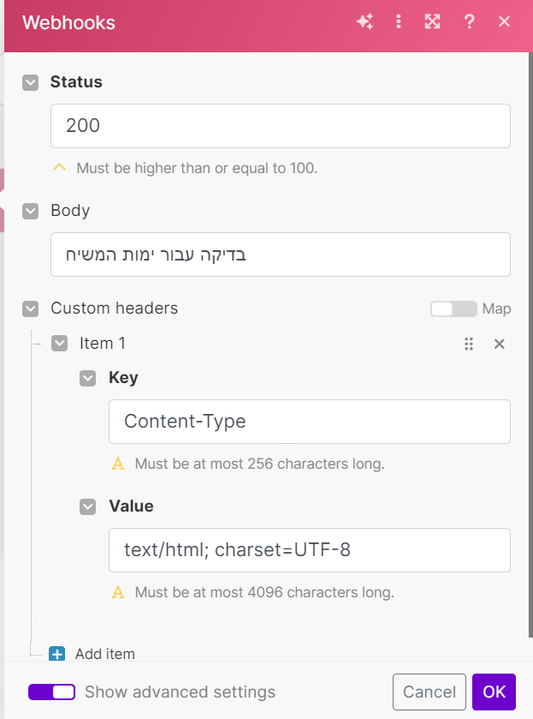Collapse the Status field chevron
The width and height of the screenshot is (533, 719).
click(31, 82)
